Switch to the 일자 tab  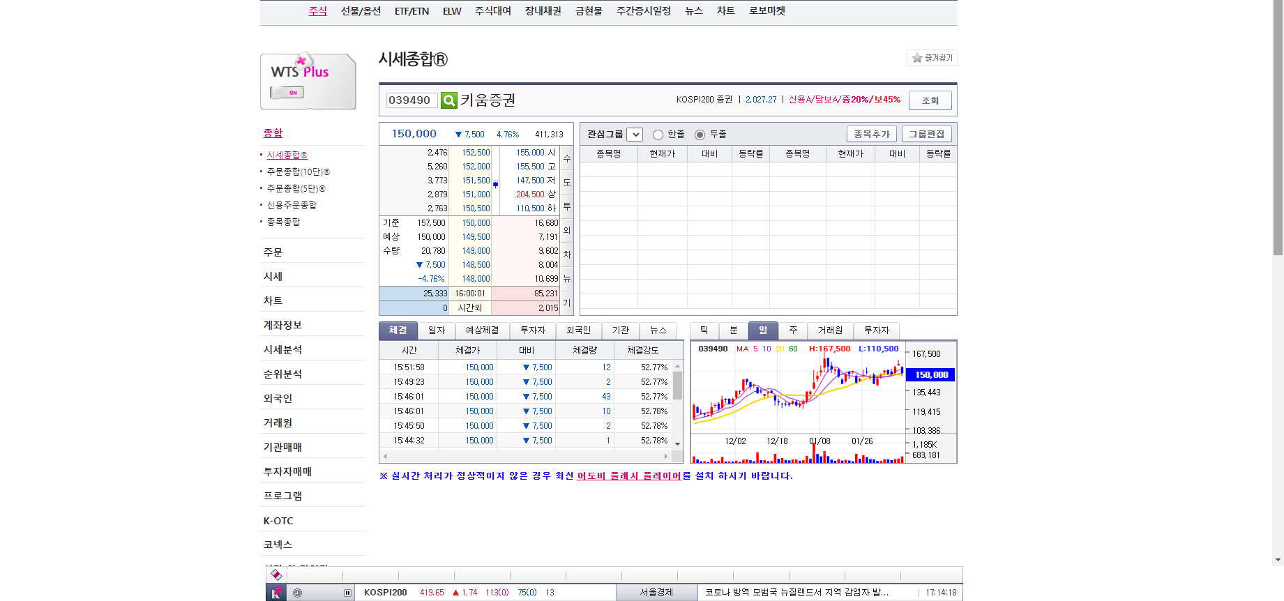(437, 330)
